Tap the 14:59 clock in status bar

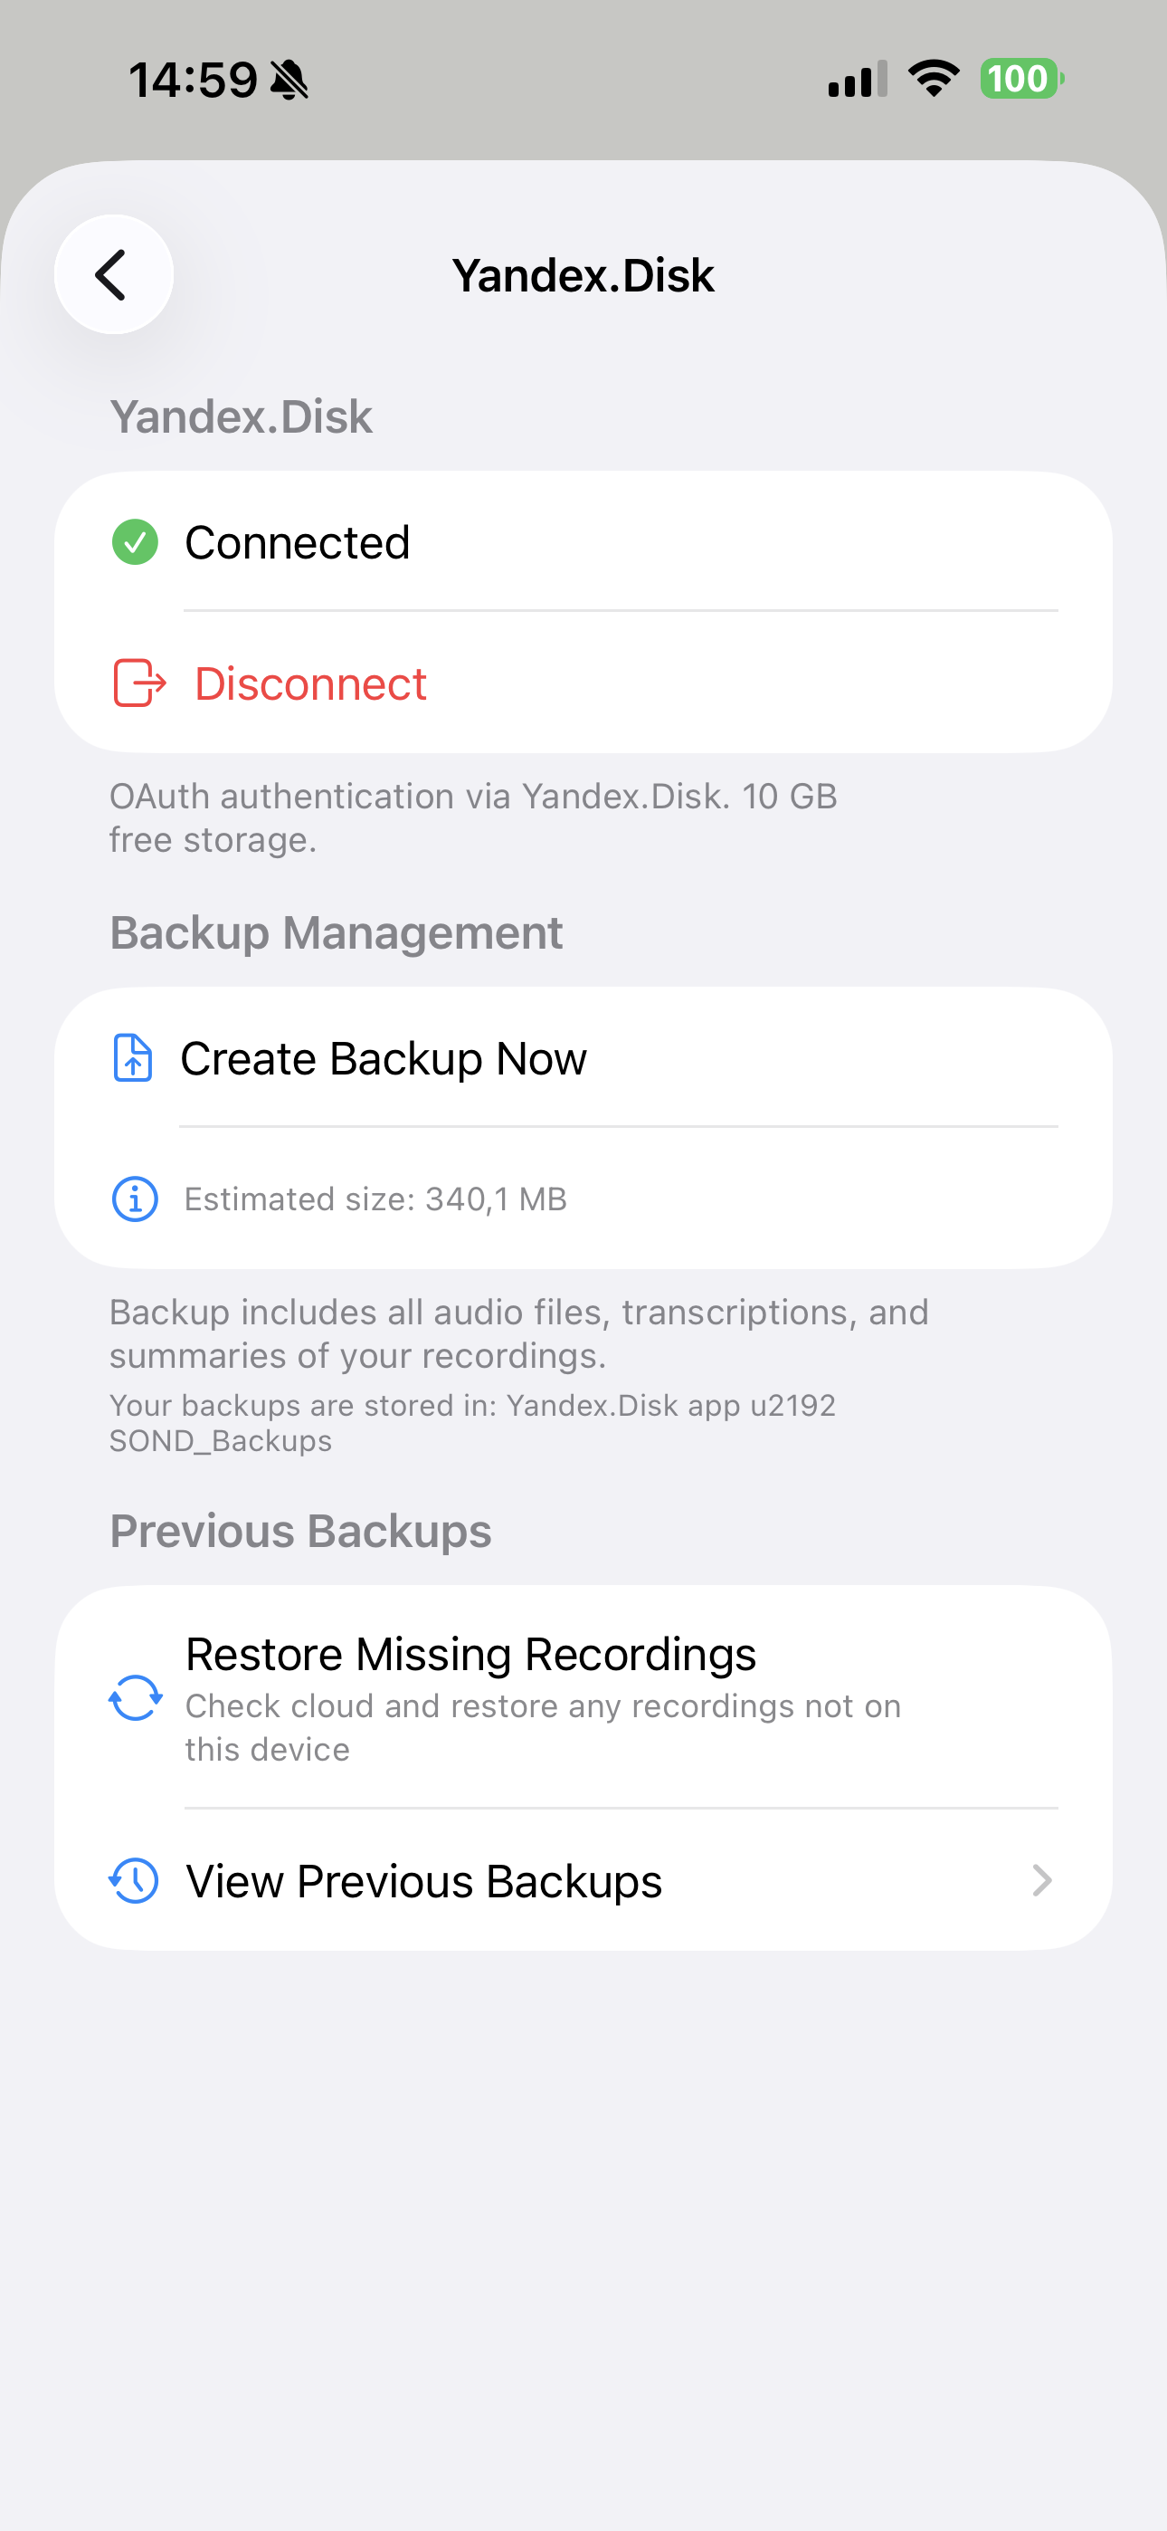point(193,80)
